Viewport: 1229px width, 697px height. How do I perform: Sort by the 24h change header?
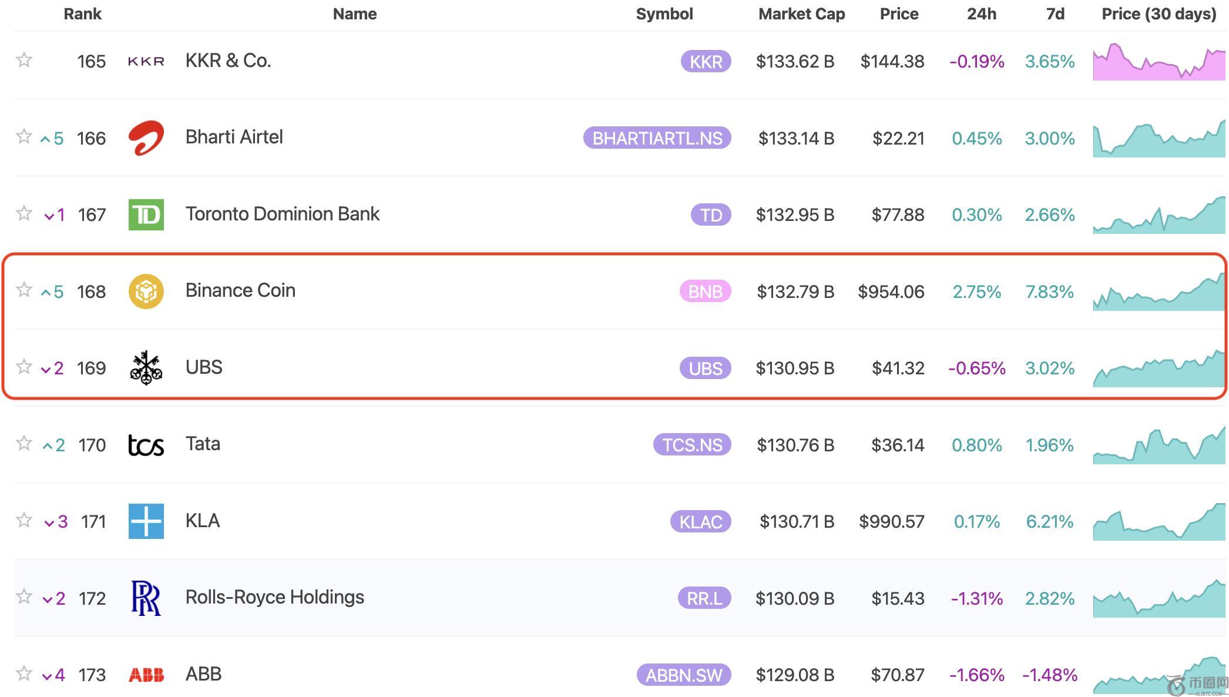[981, 14]
